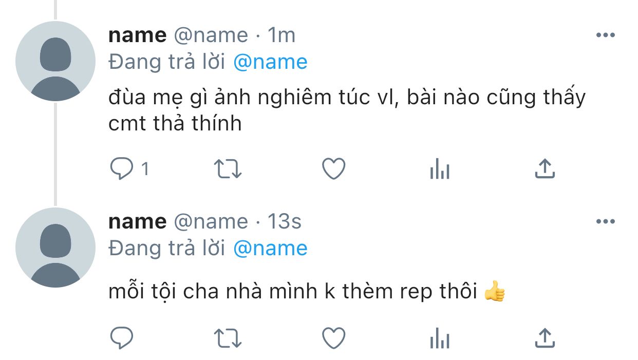Reply to the 'k thèm rep' tweet
This screenshot has height=360, width=638.
click(x=122, y=338)
